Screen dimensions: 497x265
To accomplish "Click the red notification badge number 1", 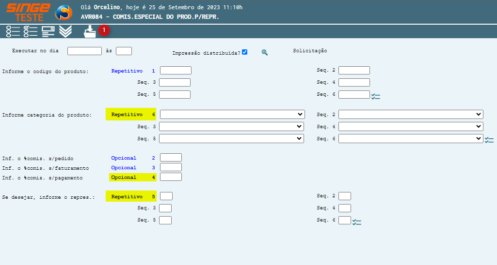I will [x=104, y=30].
